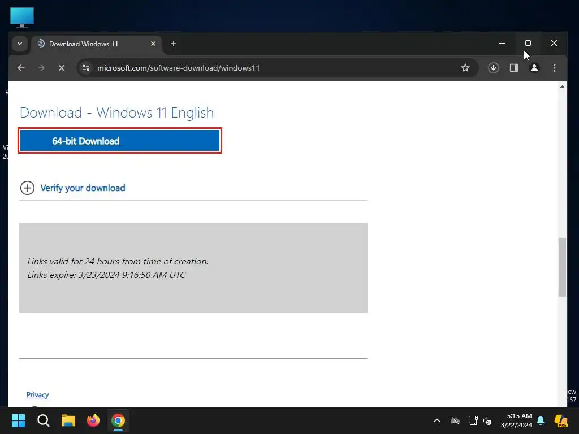This screenshot has width=579, height=434.
Task: Open a new tab with plus button
Action: coord(173,44)
